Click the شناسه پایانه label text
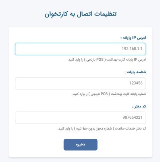This screenshot has height=162, width=160. click(x=135, y=72)
